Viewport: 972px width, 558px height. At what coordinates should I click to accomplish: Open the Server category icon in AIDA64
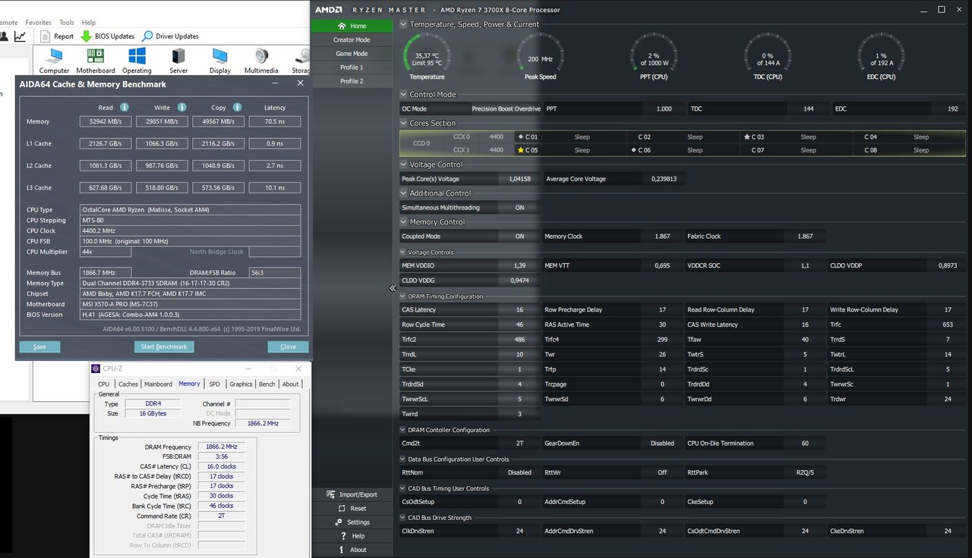[x=178, y=56]
